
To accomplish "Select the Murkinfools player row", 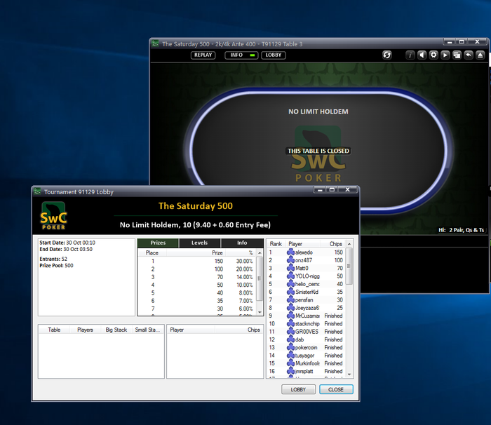I will [x=307, y=363].
